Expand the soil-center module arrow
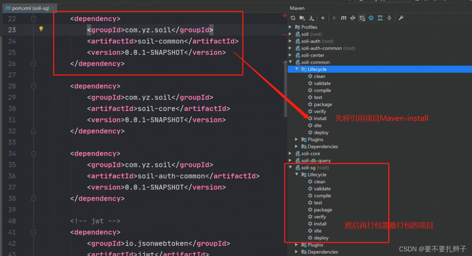The height and width of the screenshot is (256, 472). coord(290,55)
